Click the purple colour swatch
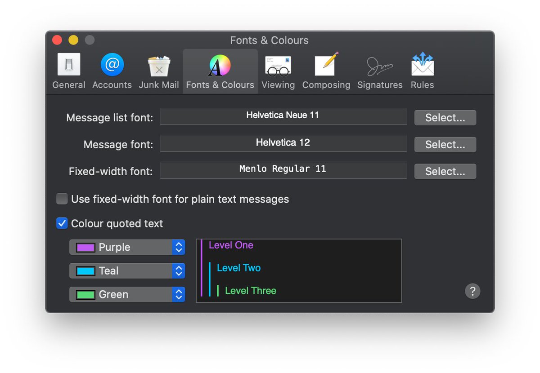Viewport: 540px width, 373px height. pos(85,247)
